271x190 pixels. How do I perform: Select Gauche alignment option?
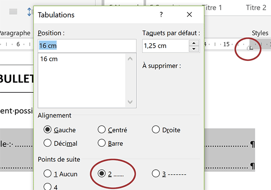(47, 130)
